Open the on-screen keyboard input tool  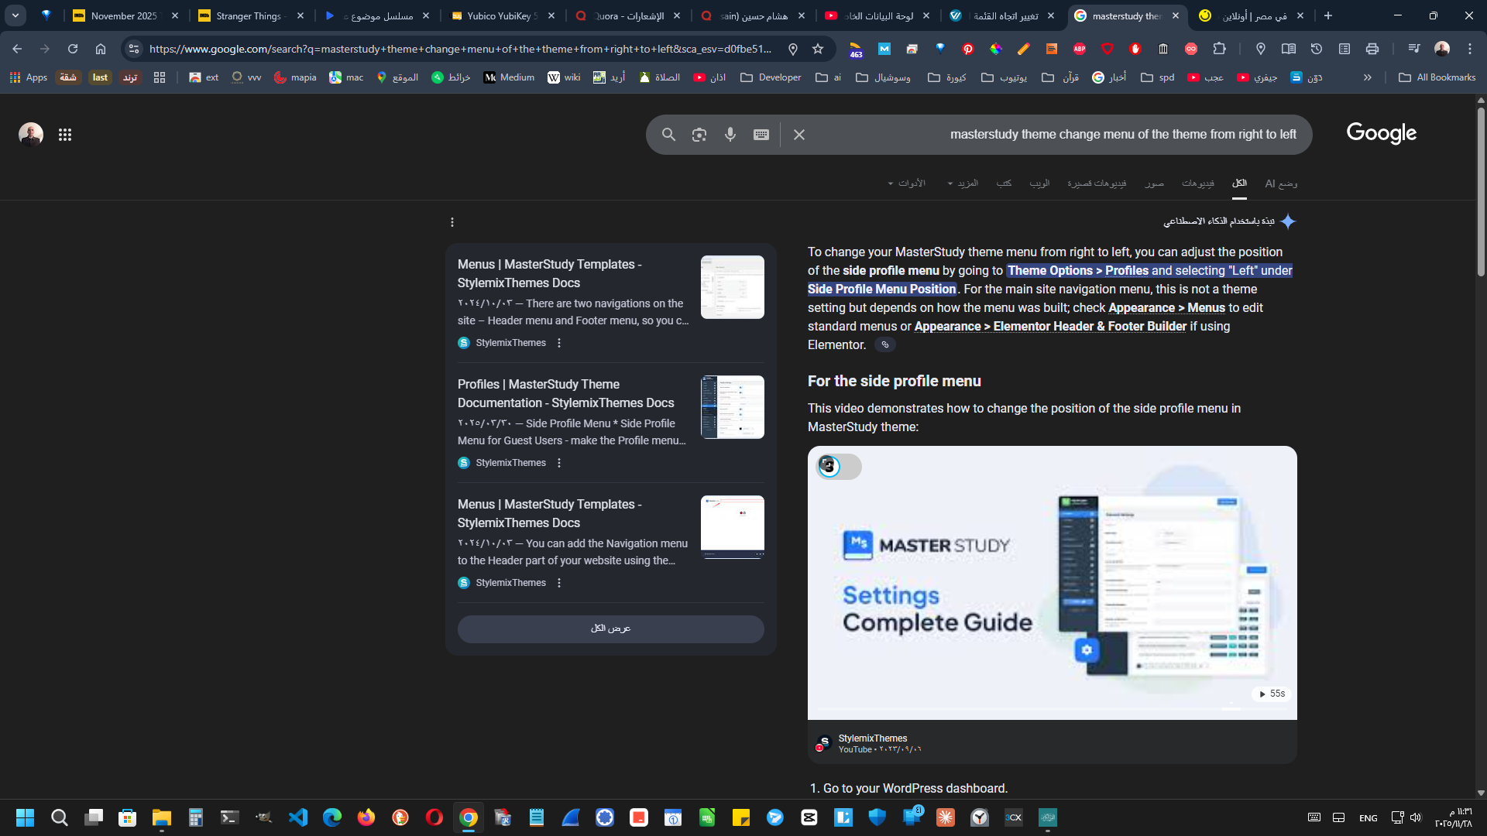coord(761,135)
